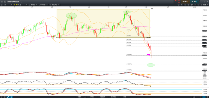Screen dimensions: 209x98
Task: Click the buy price 55.247 button
Action: coord(194,2)
